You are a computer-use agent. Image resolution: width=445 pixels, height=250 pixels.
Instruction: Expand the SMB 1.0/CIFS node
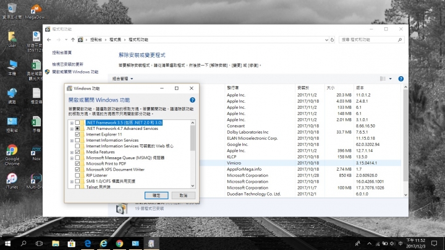72,181
